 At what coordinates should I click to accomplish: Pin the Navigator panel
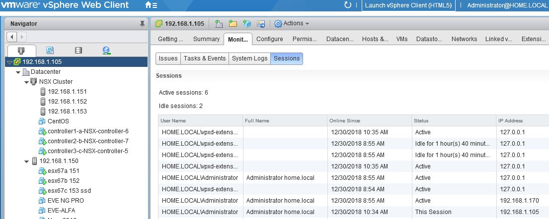click(142, 24)
